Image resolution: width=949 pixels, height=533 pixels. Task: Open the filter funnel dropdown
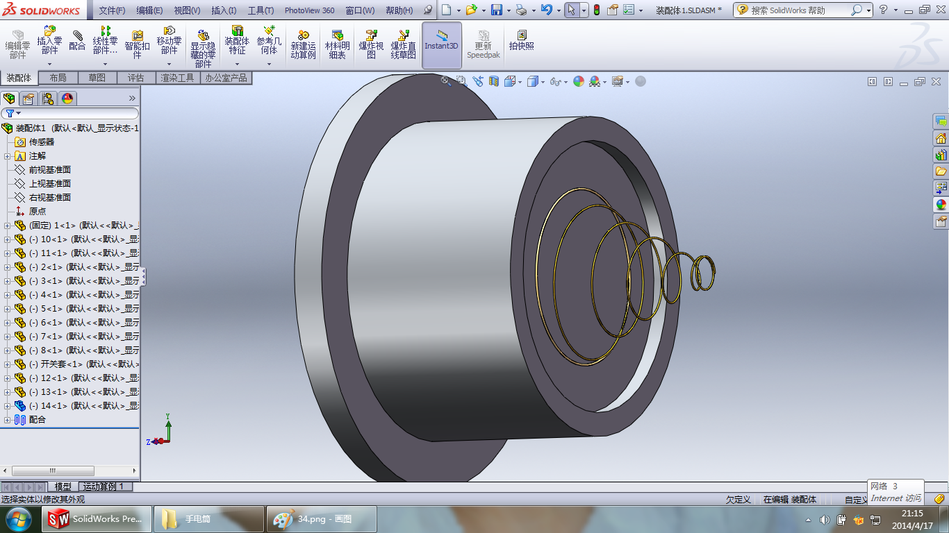point(13,113)
